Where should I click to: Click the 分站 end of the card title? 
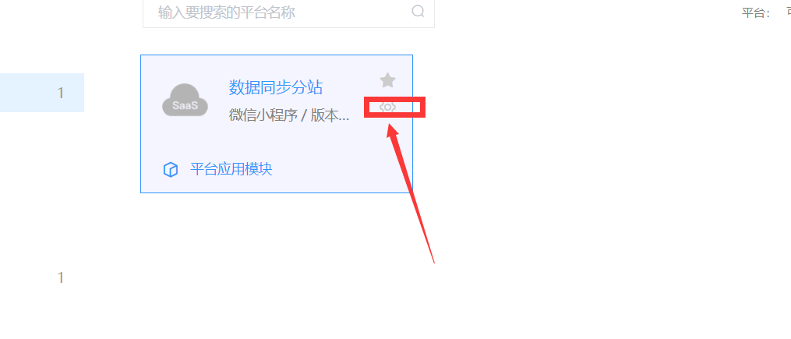pyautogui.click(x=307, y=87)
